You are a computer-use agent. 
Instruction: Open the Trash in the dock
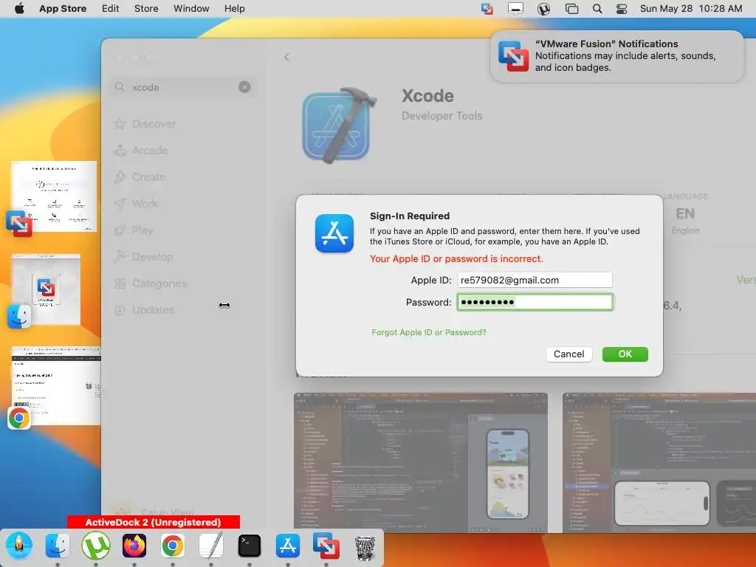[x=365, y=547]
